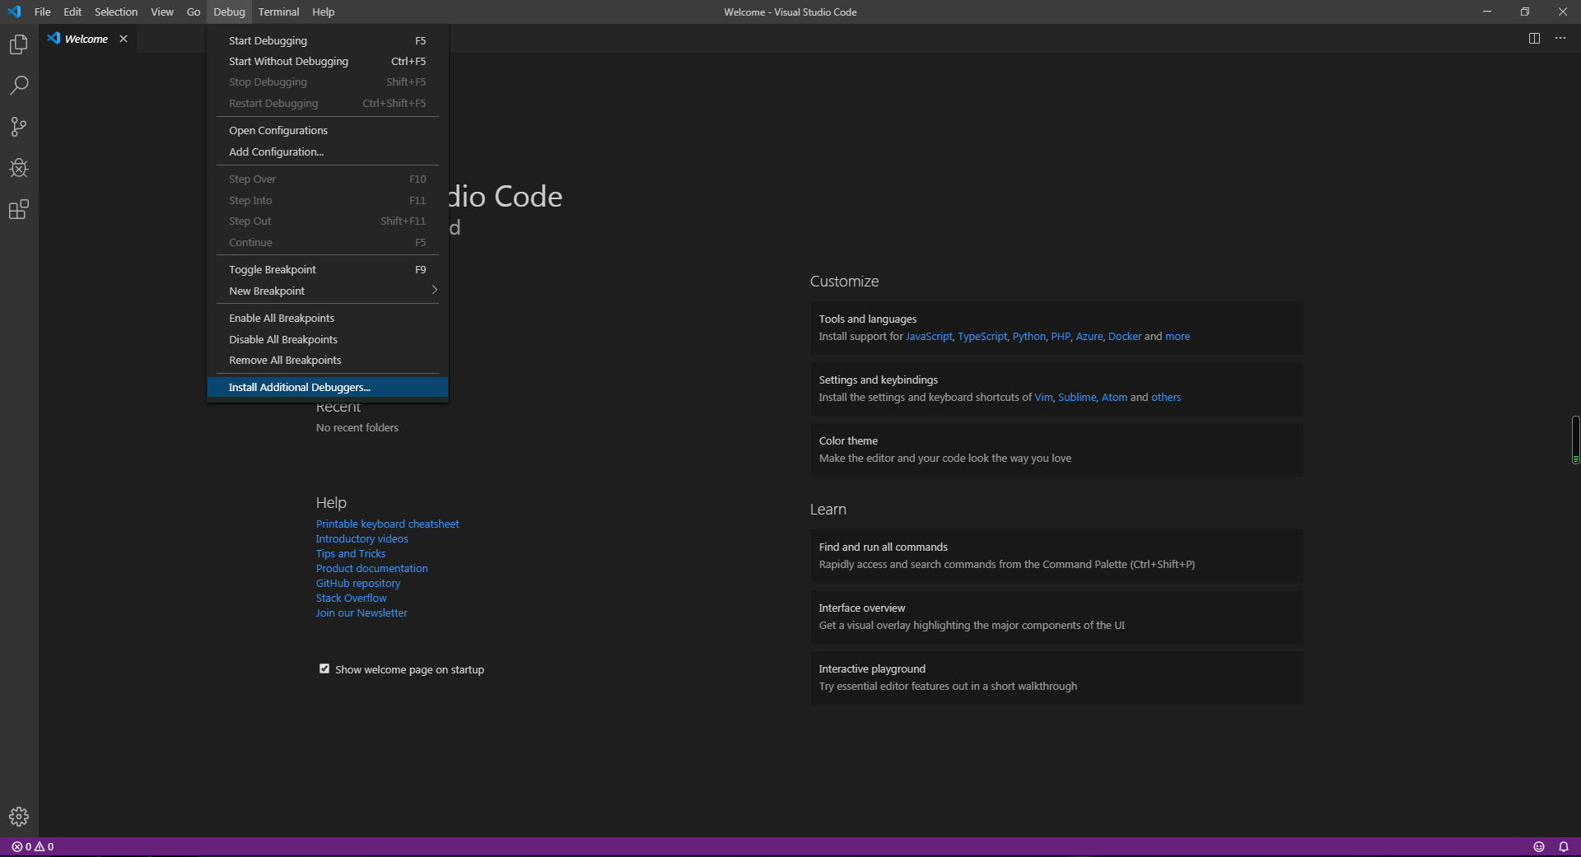Open the Interface overview card
Image resolution: width=1581 pixels, height=857 pixels.
click(x=1056, y=617)
